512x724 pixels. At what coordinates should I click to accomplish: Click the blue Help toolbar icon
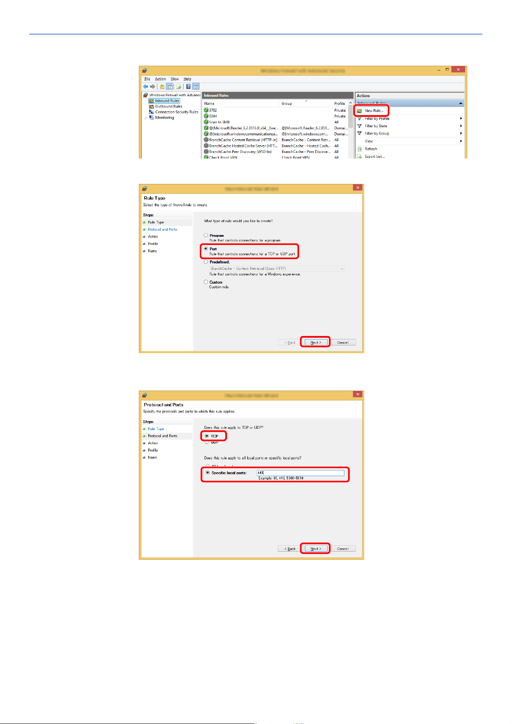pyautogui.click(x=188, y=86)
